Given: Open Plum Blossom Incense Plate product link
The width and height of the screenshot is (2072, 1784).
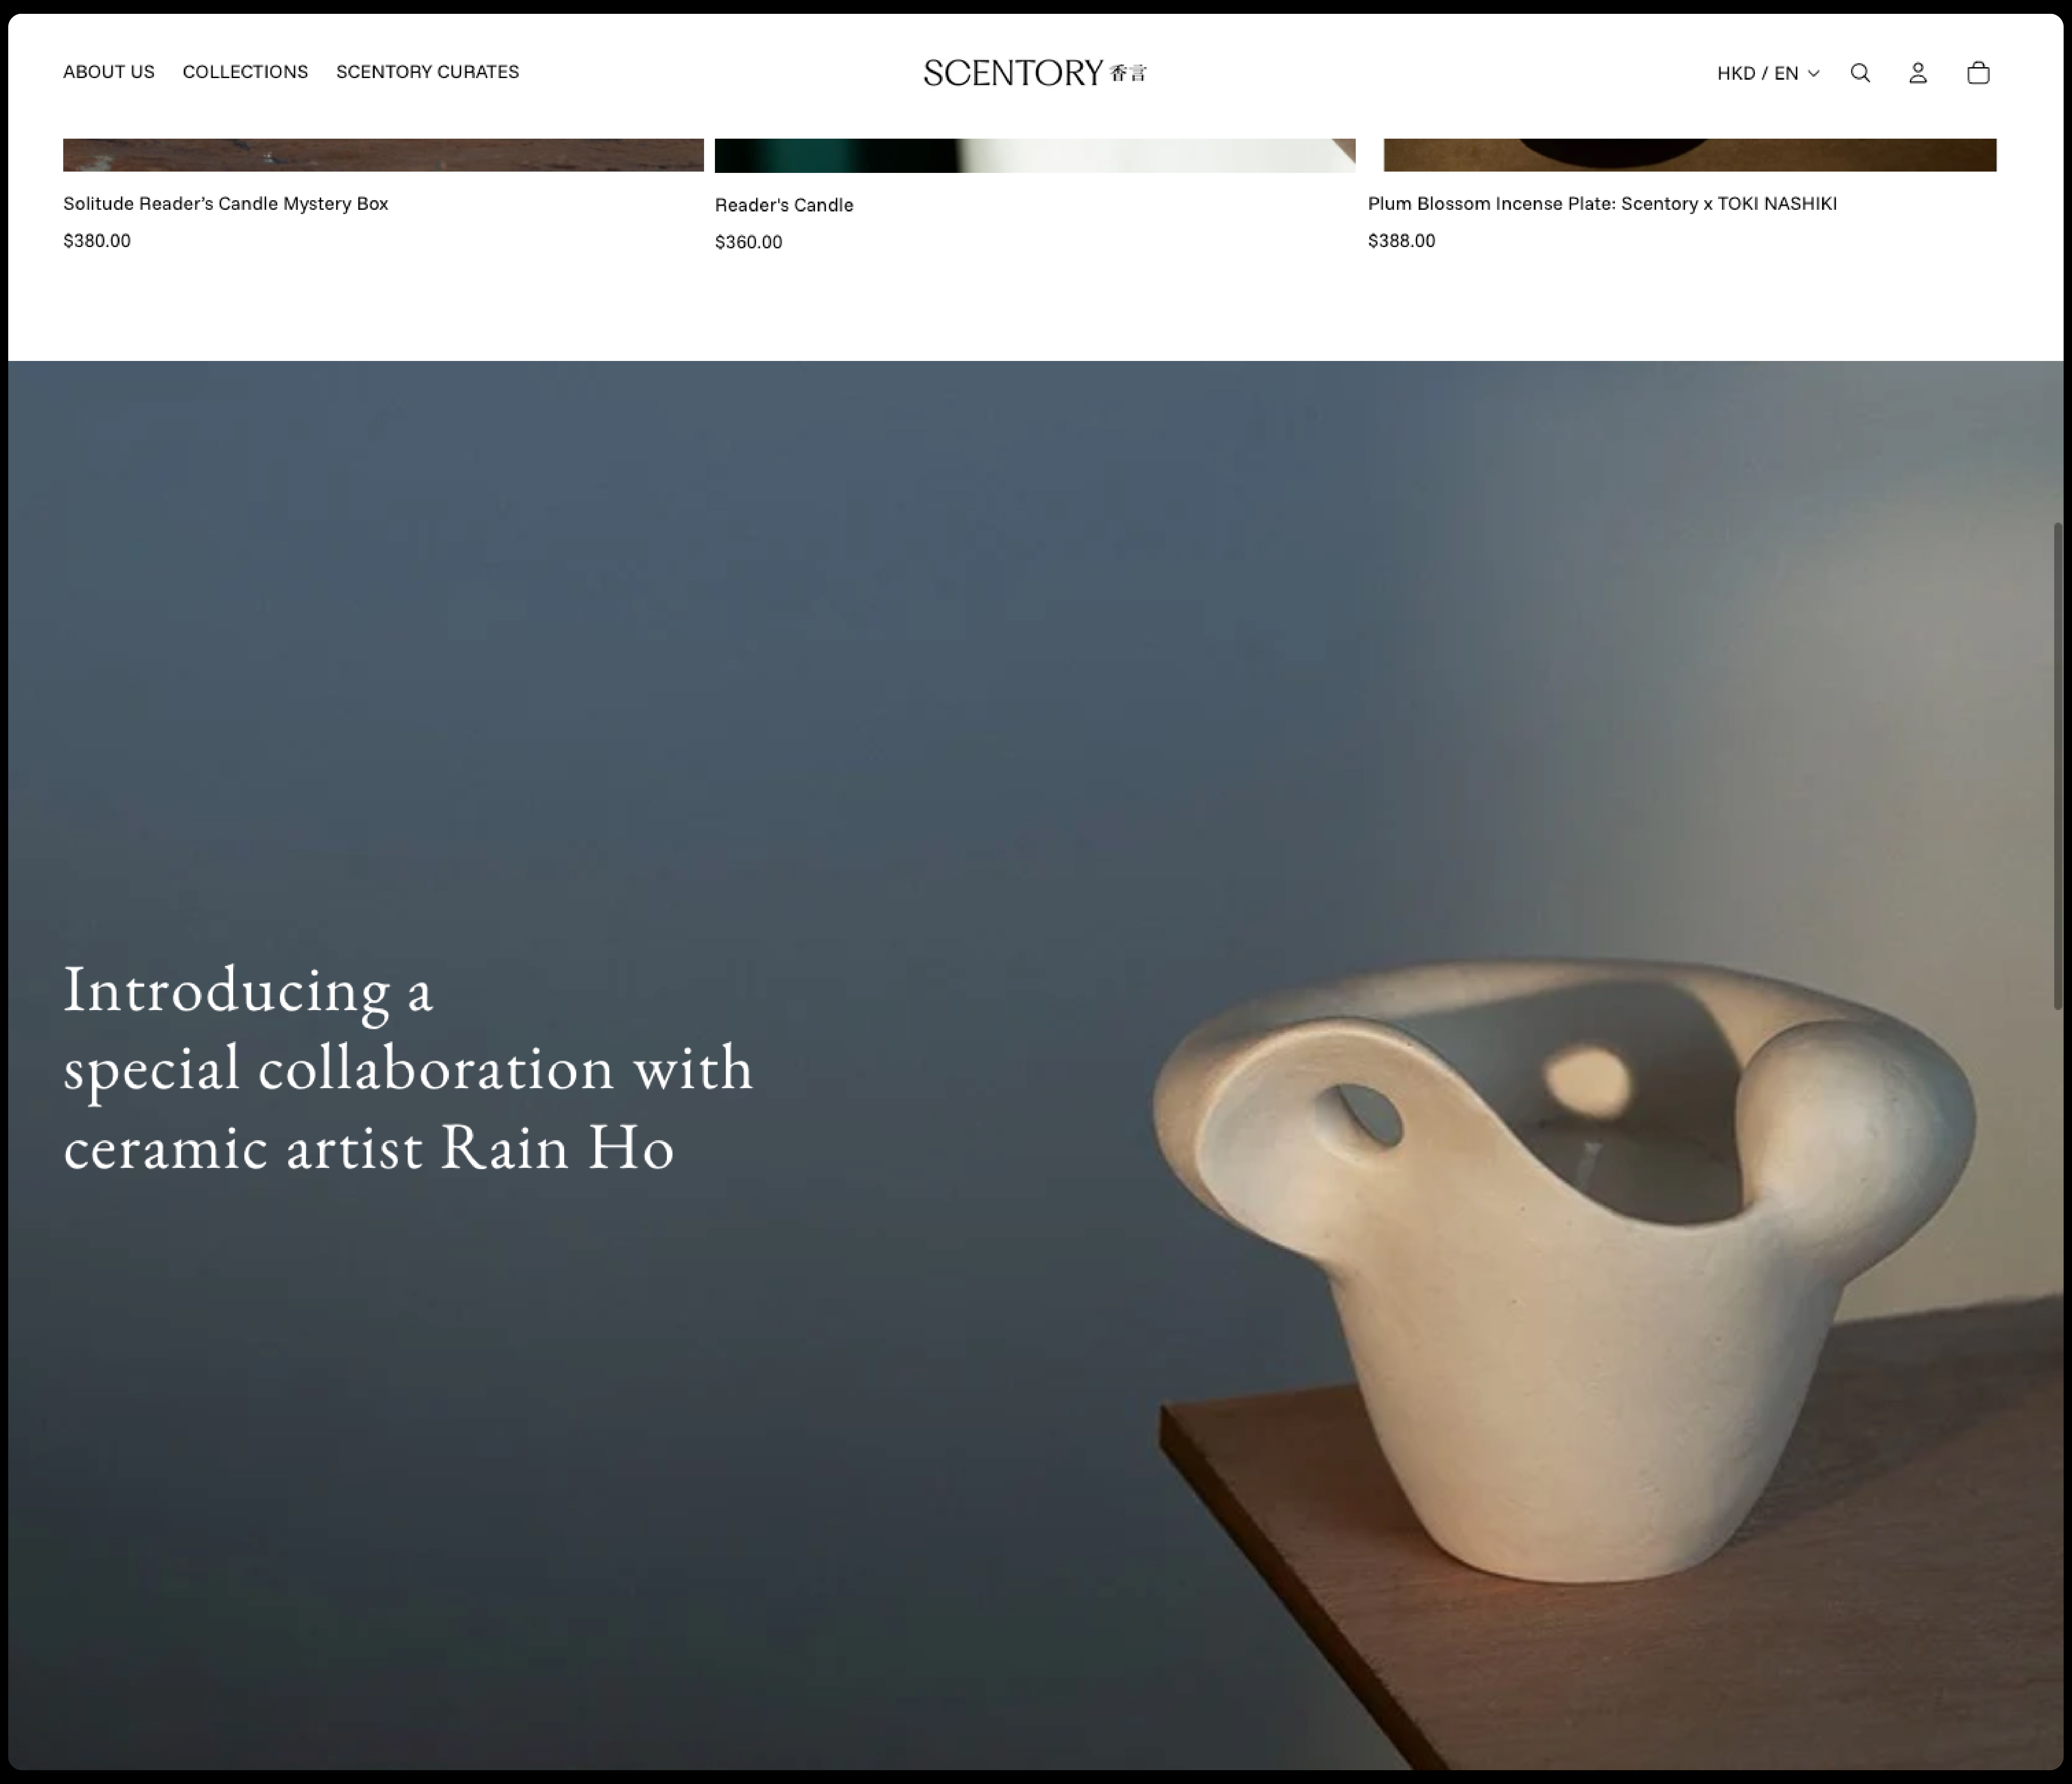Looking at the screenshot, I should [1602, 204].
